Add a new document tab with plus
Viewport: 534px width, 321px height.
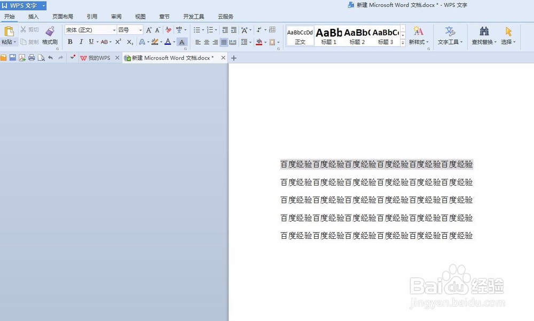(x=234, y=58)
